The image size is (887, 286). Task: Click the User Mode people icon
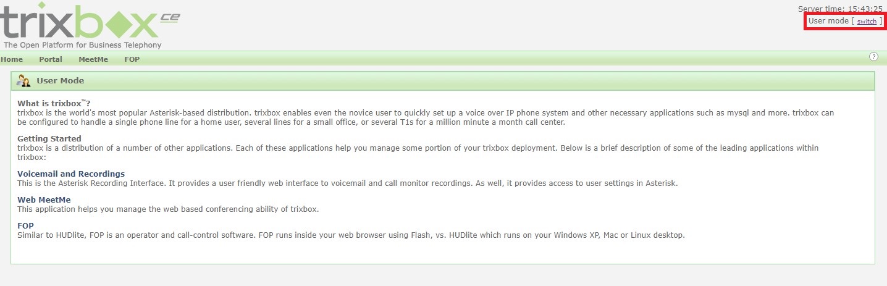(x=23, y=81)
